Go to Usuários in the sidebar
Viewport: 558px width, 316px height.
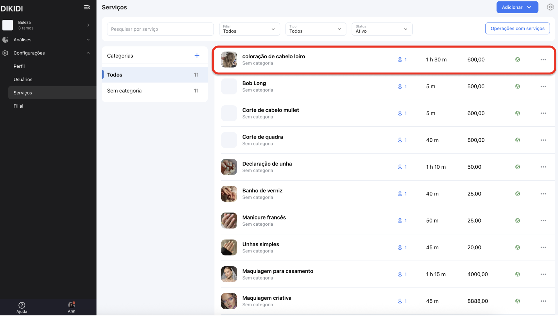pyautogui.click(x=23, y=80)
